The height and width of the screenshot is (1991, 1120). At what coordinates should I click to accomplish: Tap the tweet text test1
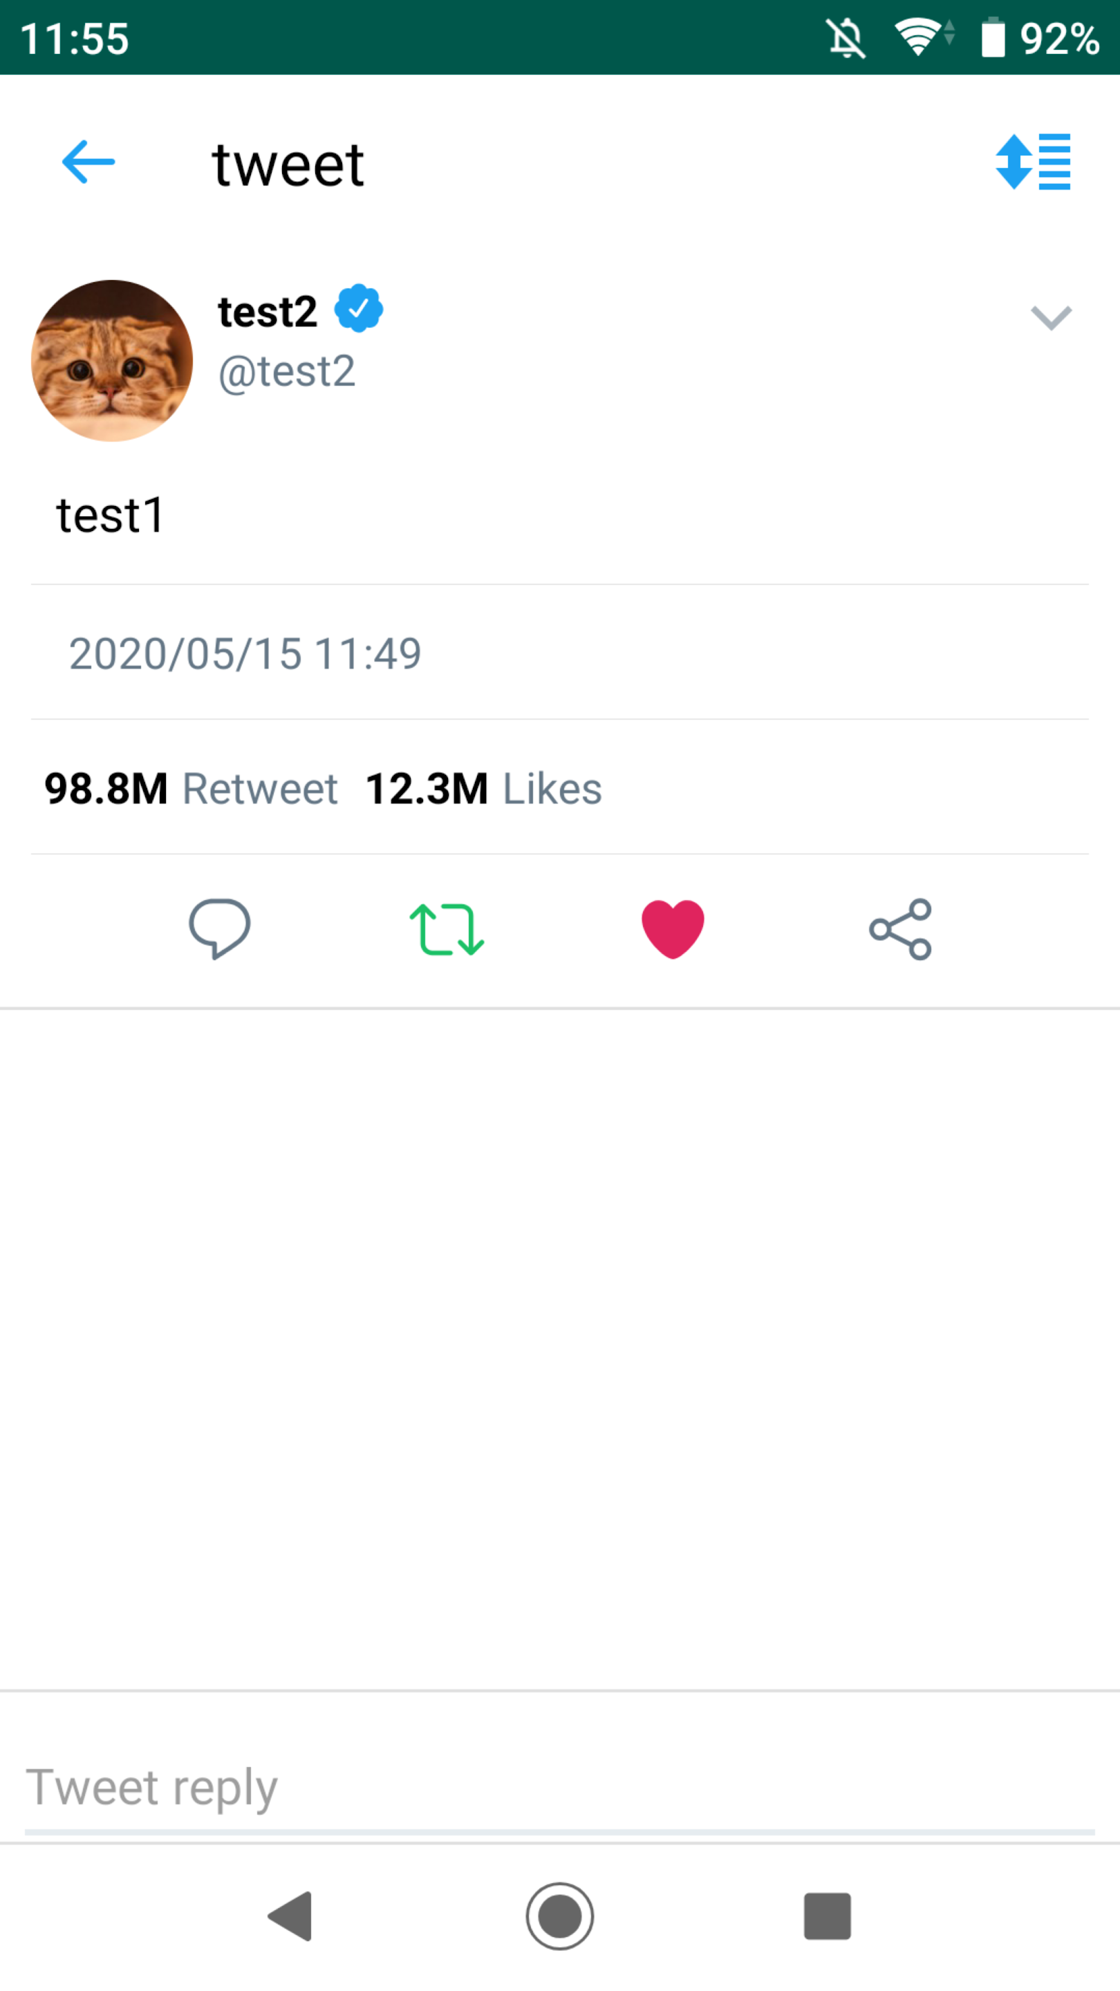point(111,516)
